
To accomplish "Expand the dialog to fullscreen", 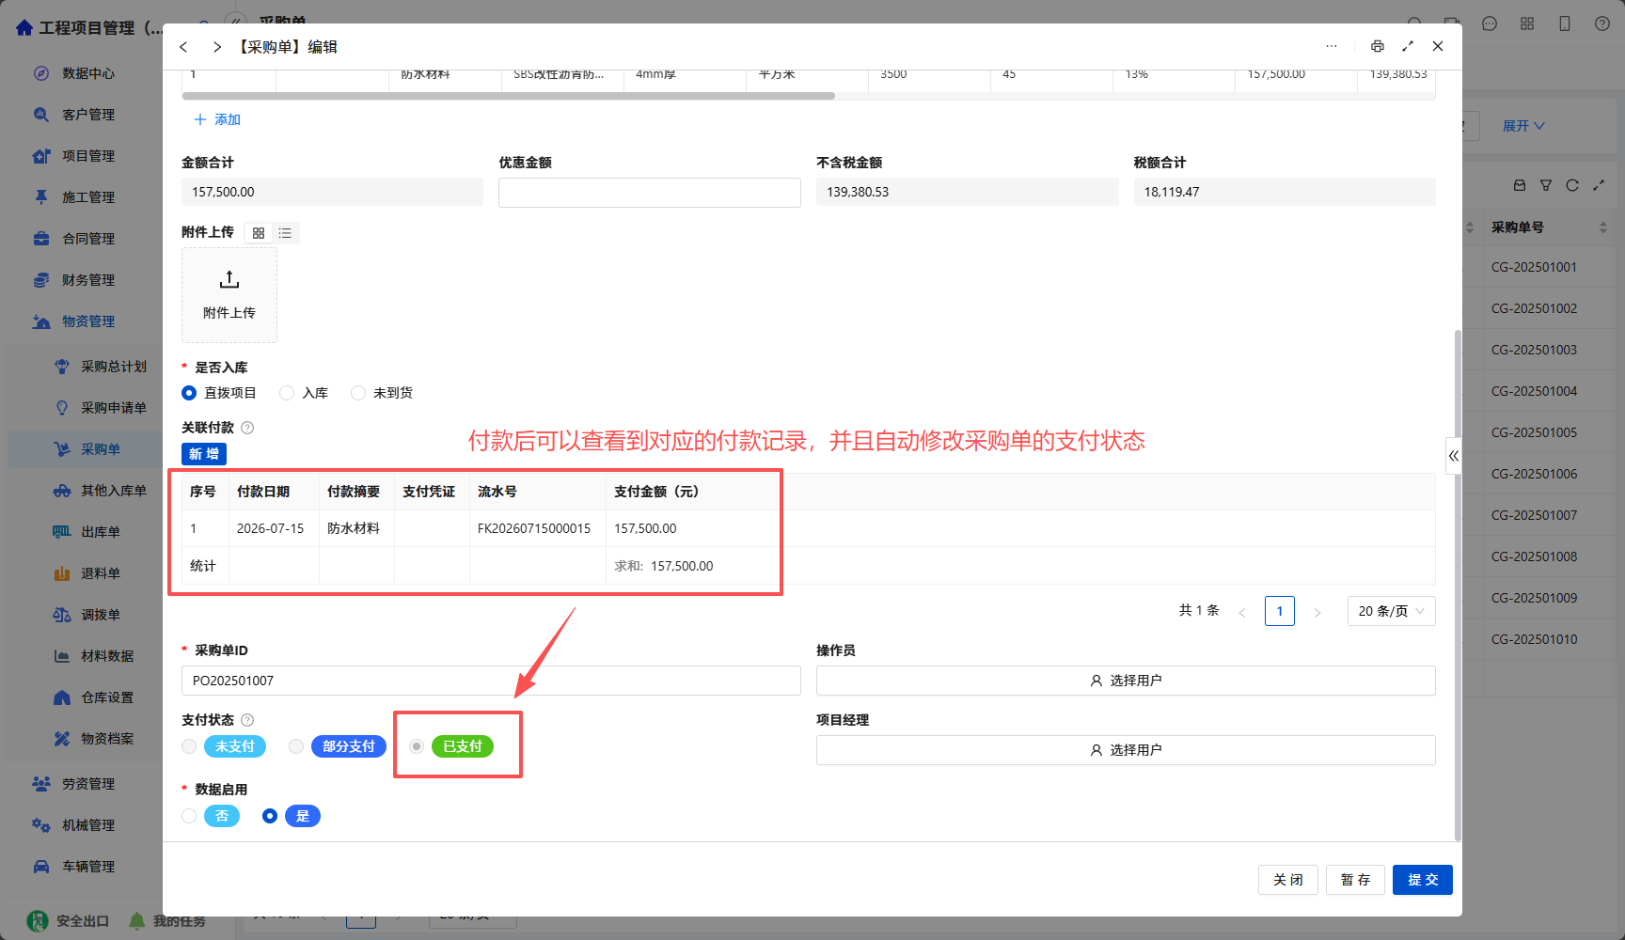I will click(1408, 46).
